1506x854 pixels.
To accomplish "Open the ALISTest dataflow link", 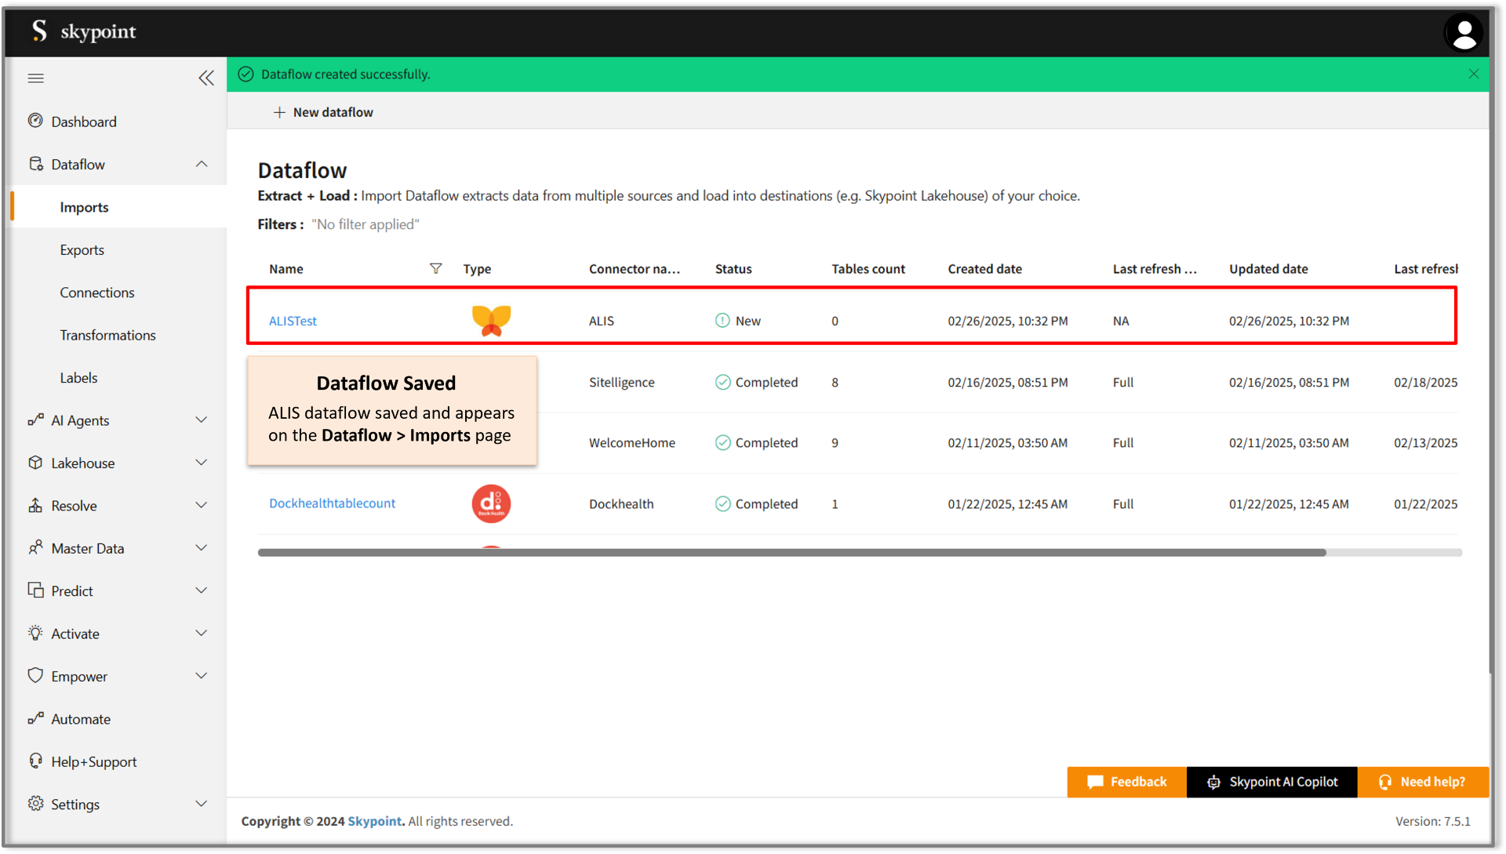I will [293, 321].
